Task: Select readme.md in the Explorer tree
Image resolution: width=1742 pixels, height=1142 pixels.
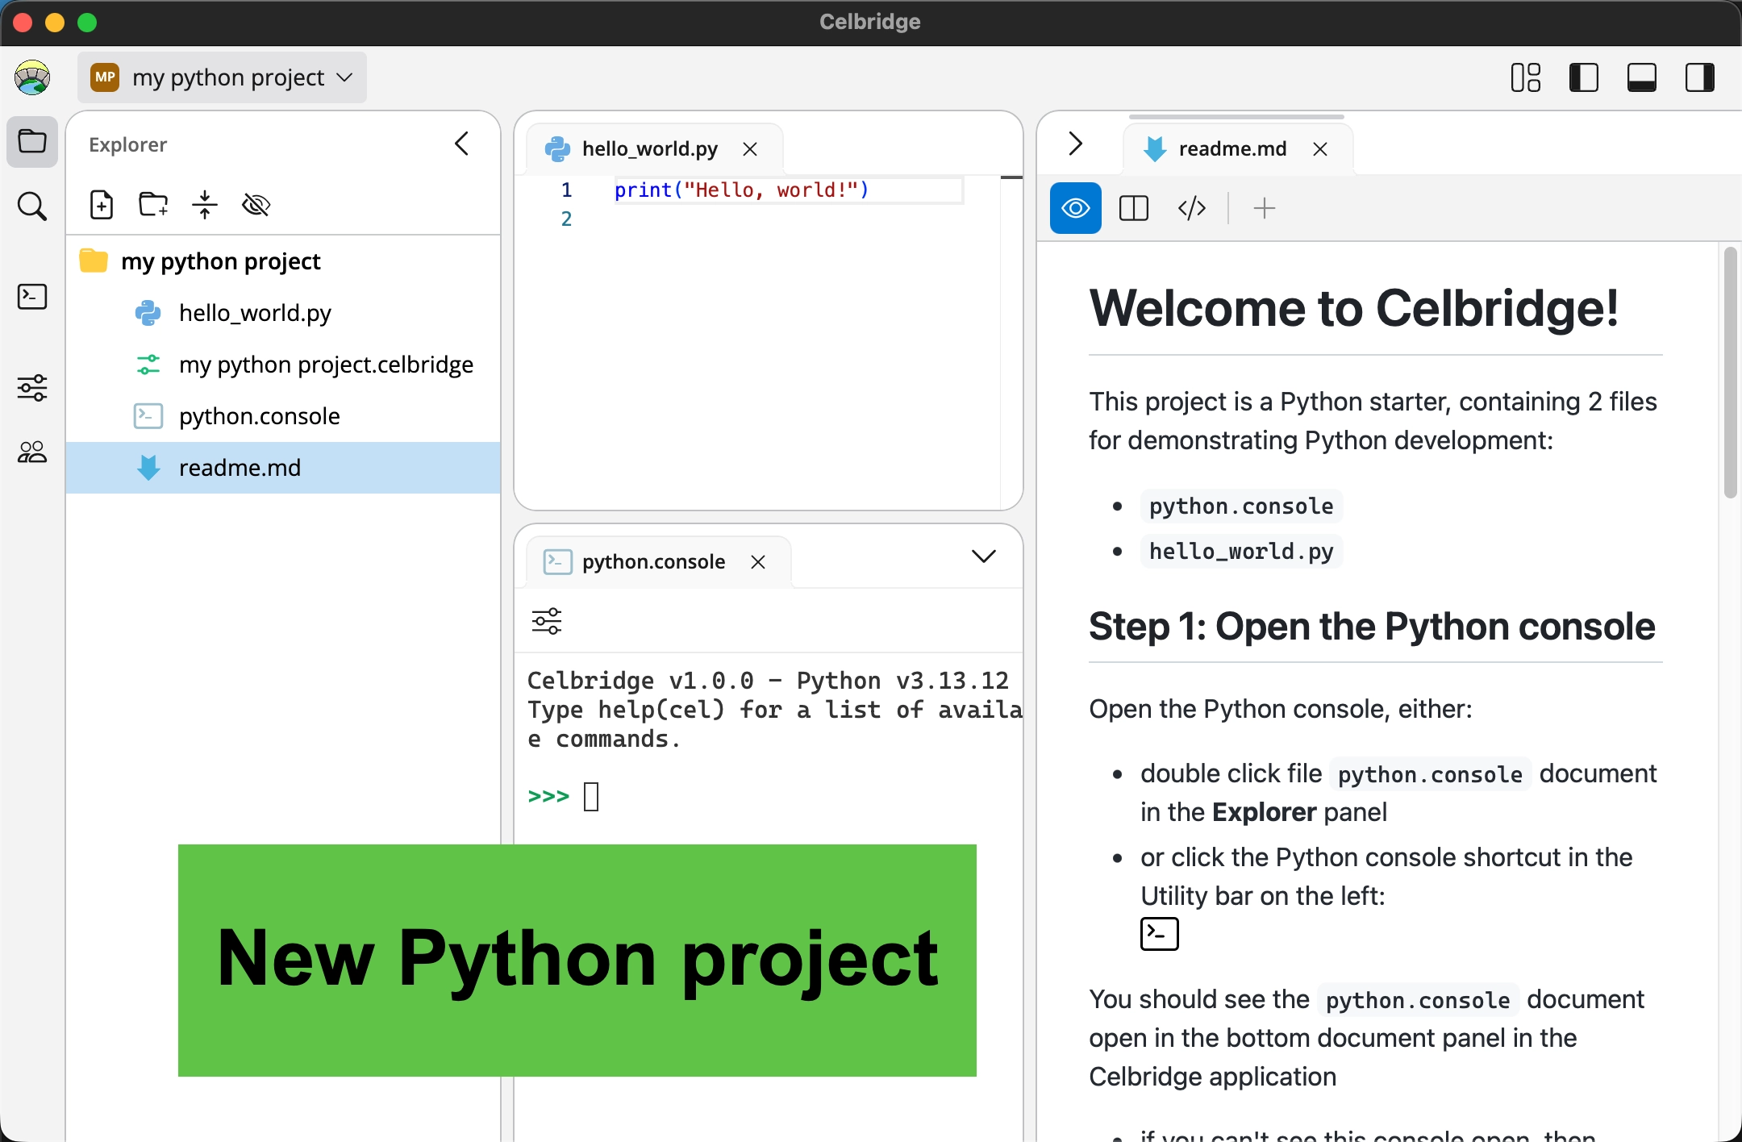Action: tap(282, 468)
